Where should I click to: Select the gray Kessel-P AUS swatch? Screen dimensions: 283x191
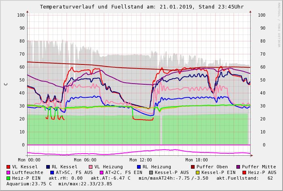click(150, 172)
